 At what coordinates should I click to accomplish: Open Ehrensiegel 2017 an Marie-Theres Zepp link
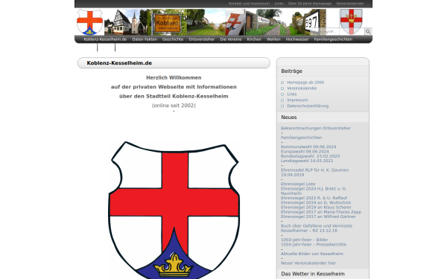[x=321, y=212]
